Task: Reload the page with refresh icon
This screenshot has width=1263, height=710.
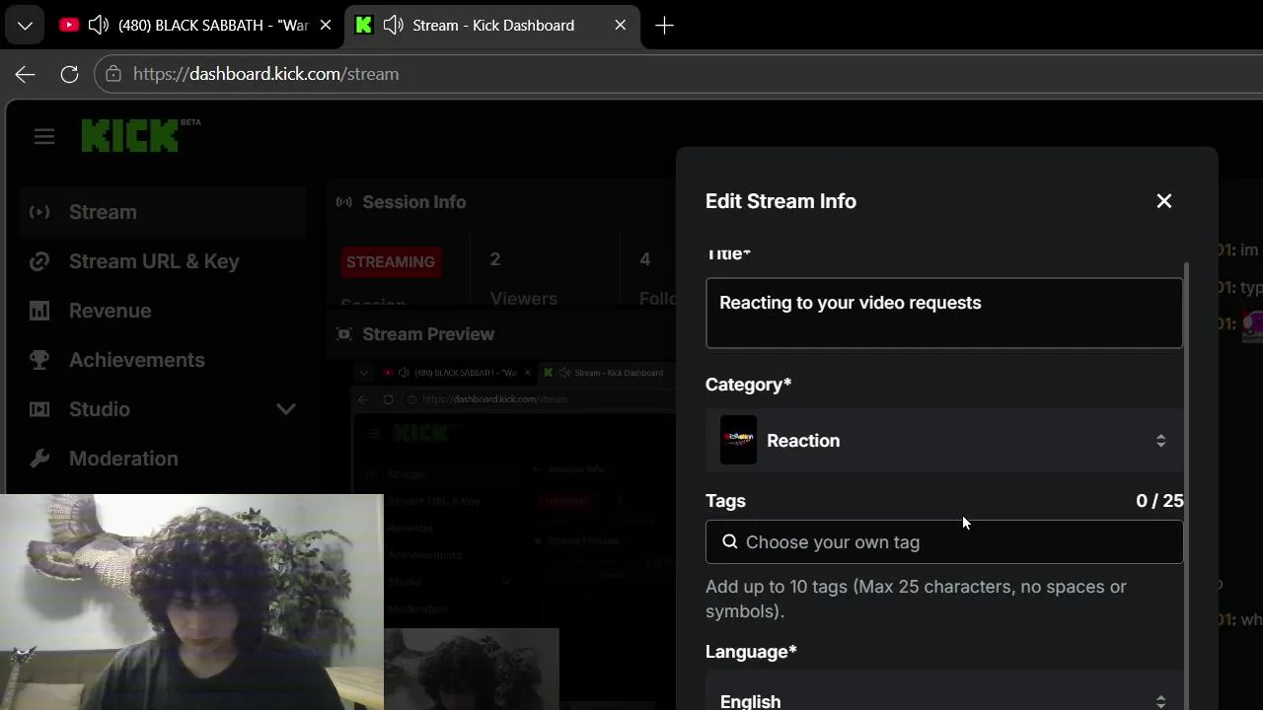Action: (69, 74)
